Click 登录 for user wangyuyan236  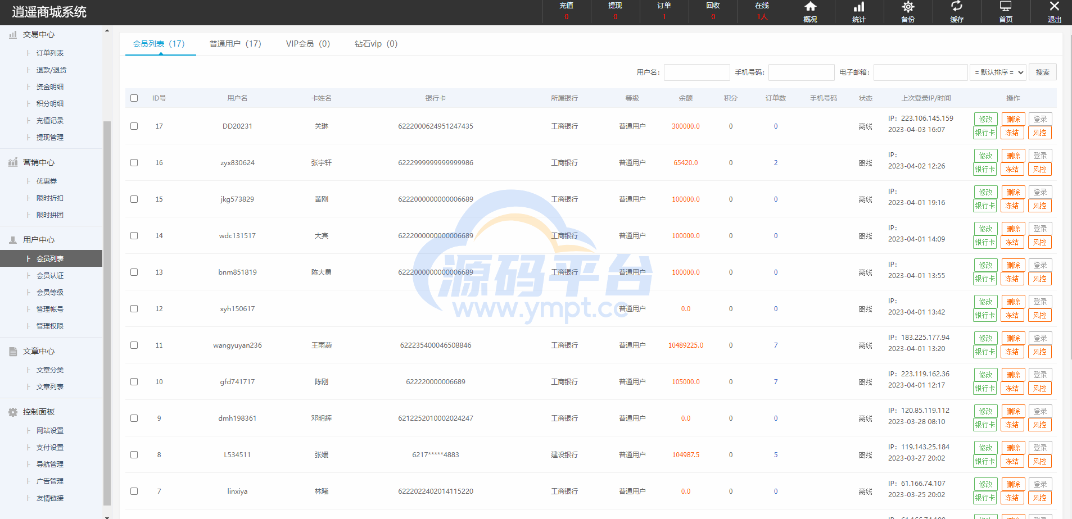[x=1040, y=338]
